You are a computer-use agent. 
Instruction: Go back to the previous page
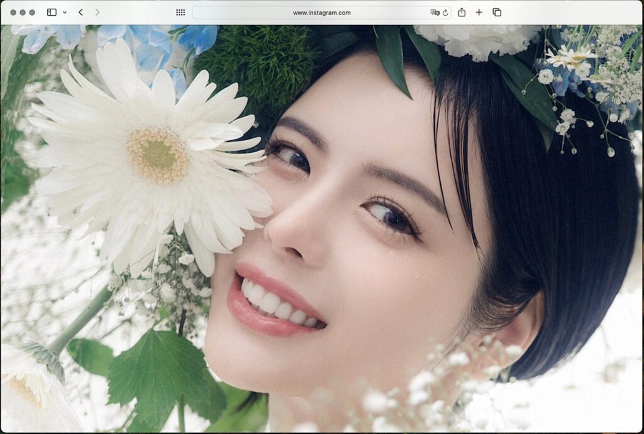80,13
